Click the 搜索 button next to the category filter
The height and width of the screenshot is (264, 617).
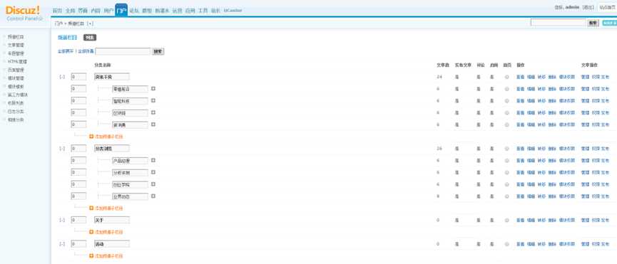pyautogui.click(x=158, y=51)
